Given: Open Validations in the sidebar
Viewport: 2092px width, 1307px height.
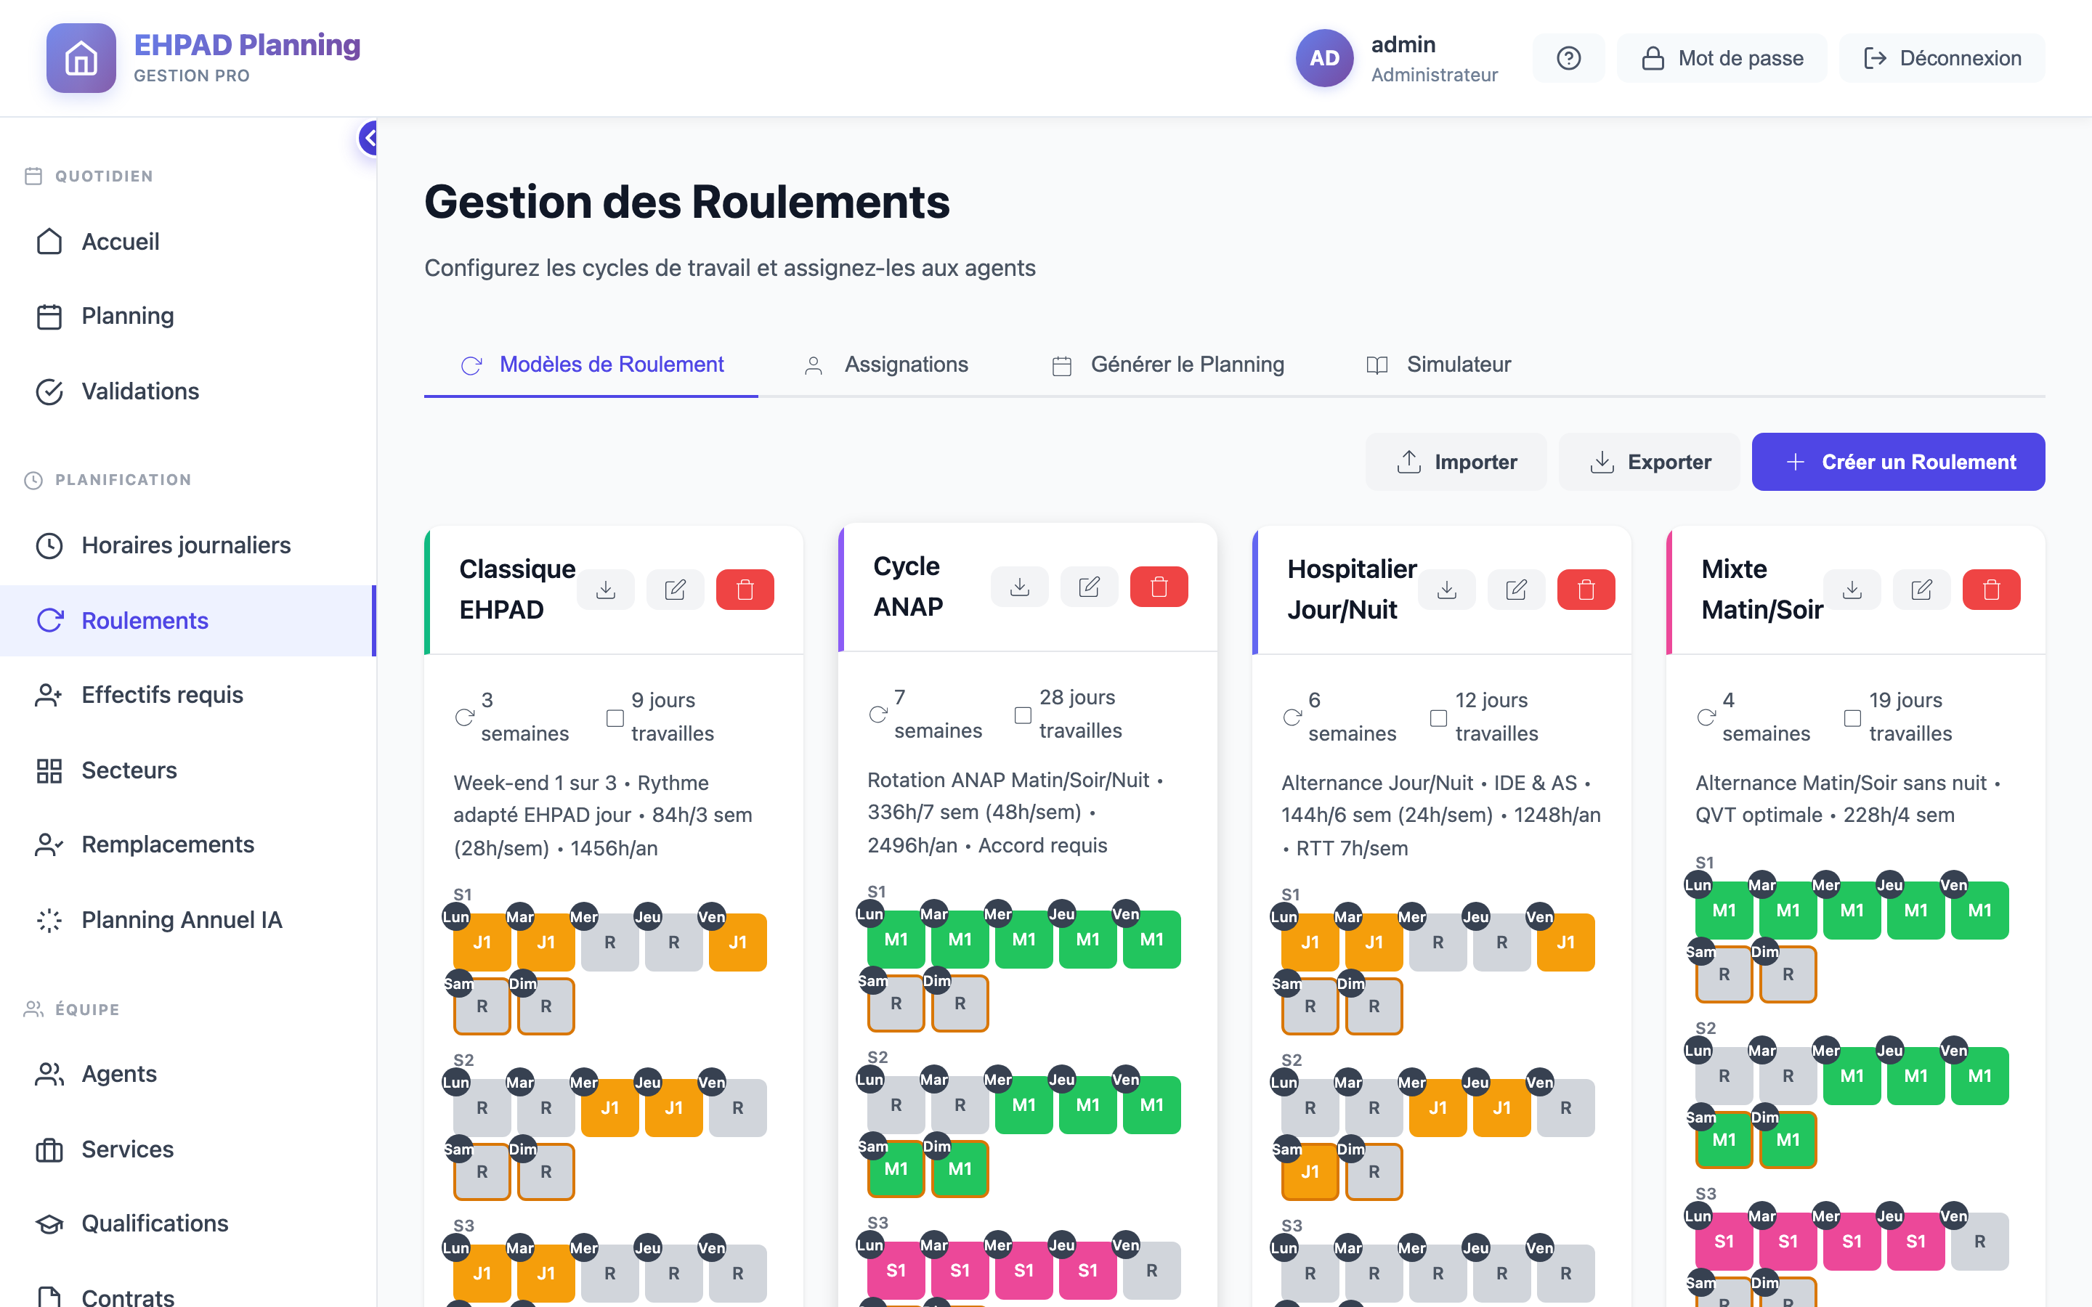Looking at the screenshot, I should tap(187, 391).
